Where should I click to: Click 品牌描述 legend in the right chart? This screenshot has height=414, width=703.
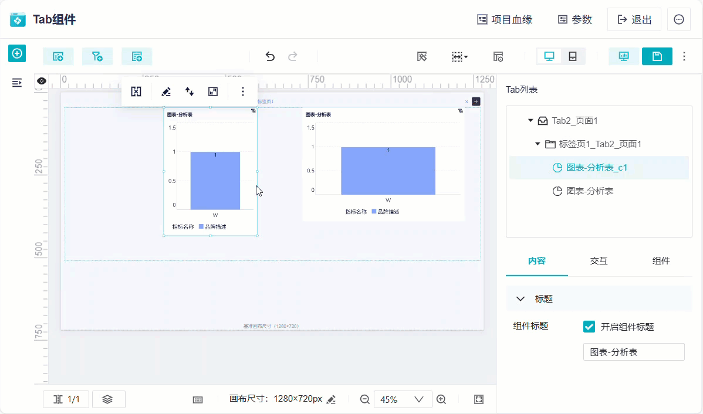coord(386,212)
